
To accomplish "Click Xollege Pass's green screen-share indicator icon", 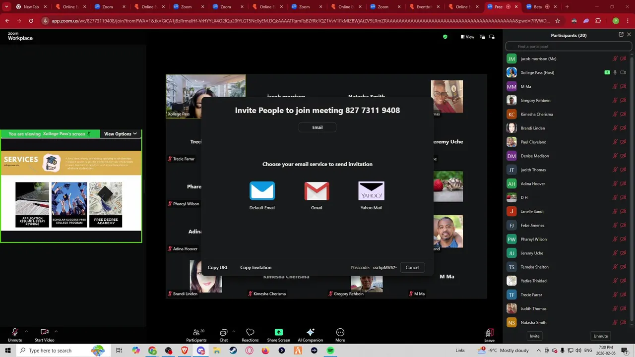I will 607,72.
